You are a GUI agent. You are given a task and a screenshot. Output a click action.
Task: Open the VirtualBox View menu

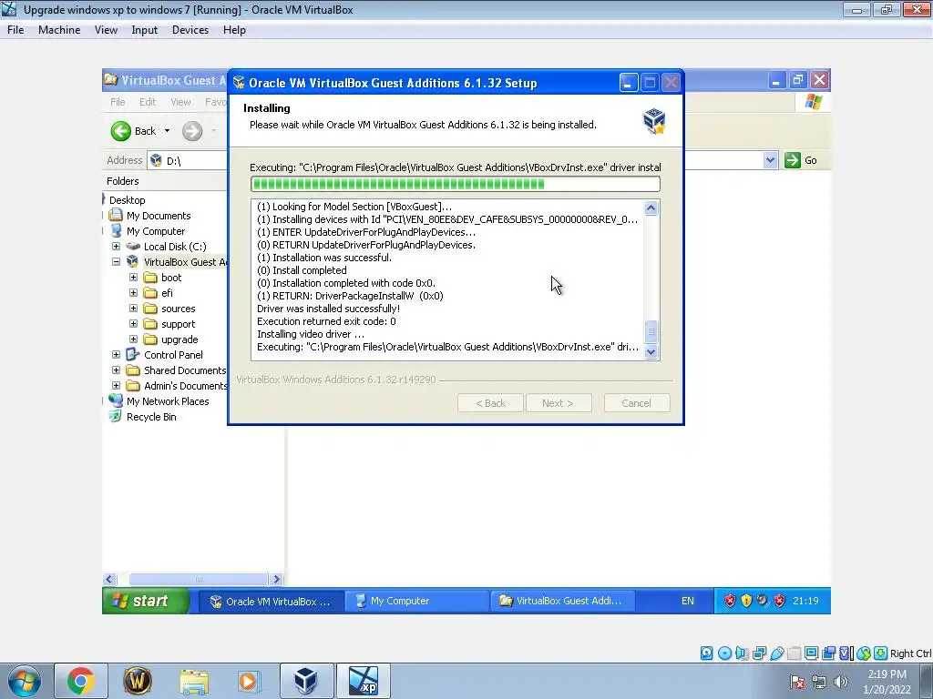click(x=106, y=30)
